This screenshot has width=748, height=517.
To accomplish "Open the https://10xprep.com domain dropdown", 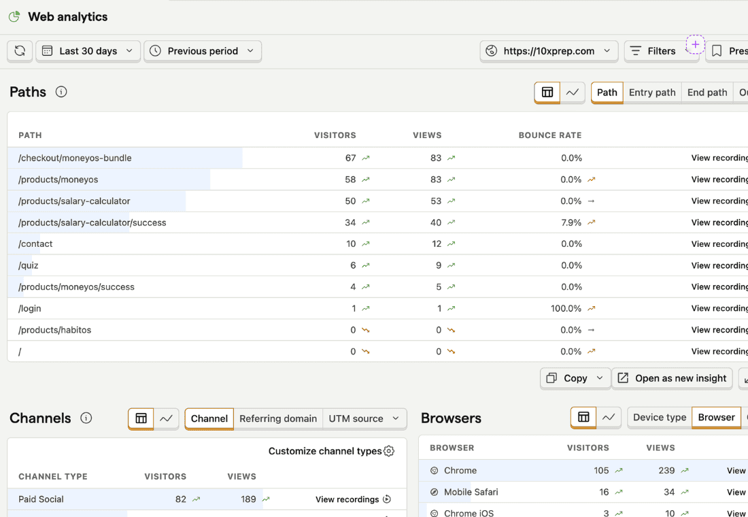I will click(549, 51).
